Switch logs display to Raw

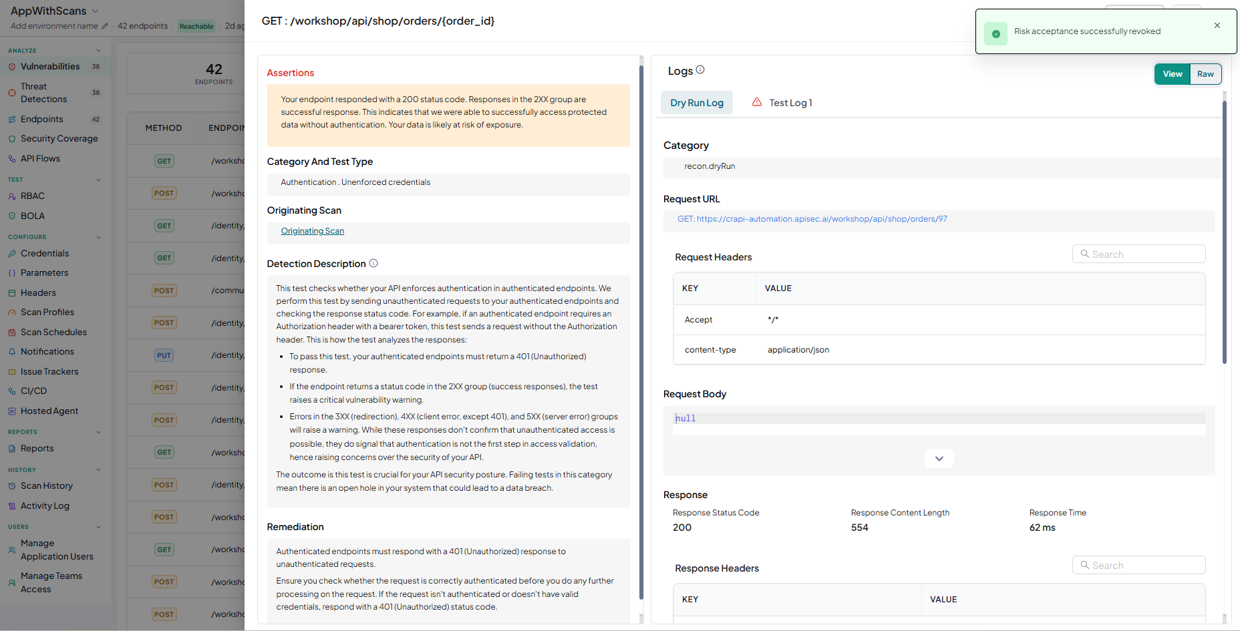(1205, 74)
